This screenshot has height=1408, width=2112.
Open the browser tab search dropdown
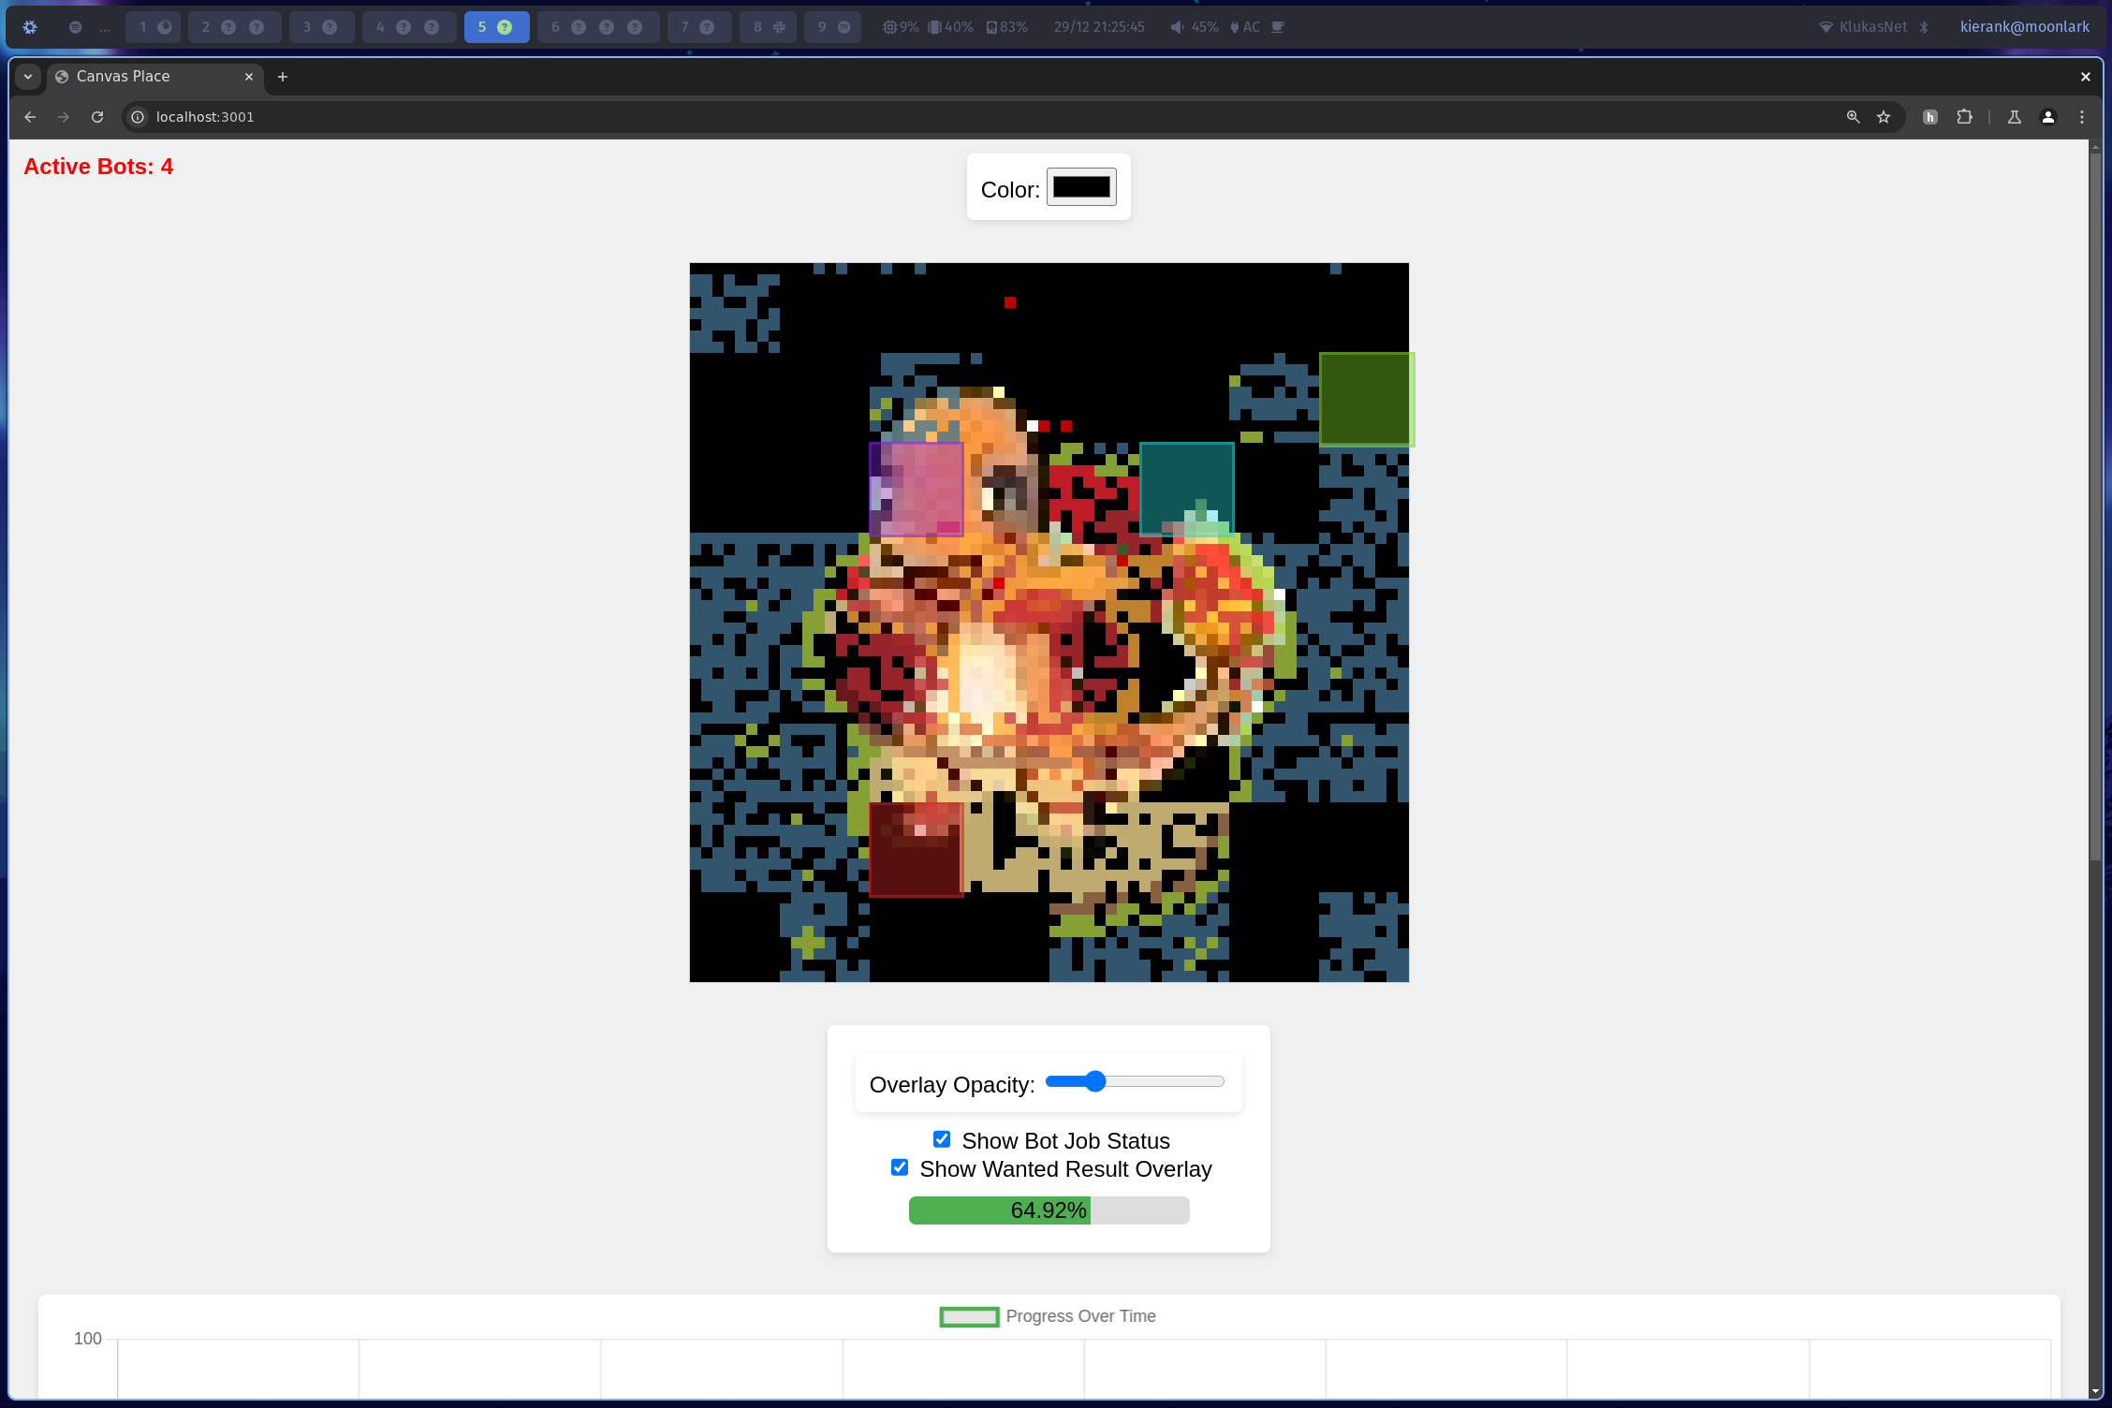tap(28, 77)
